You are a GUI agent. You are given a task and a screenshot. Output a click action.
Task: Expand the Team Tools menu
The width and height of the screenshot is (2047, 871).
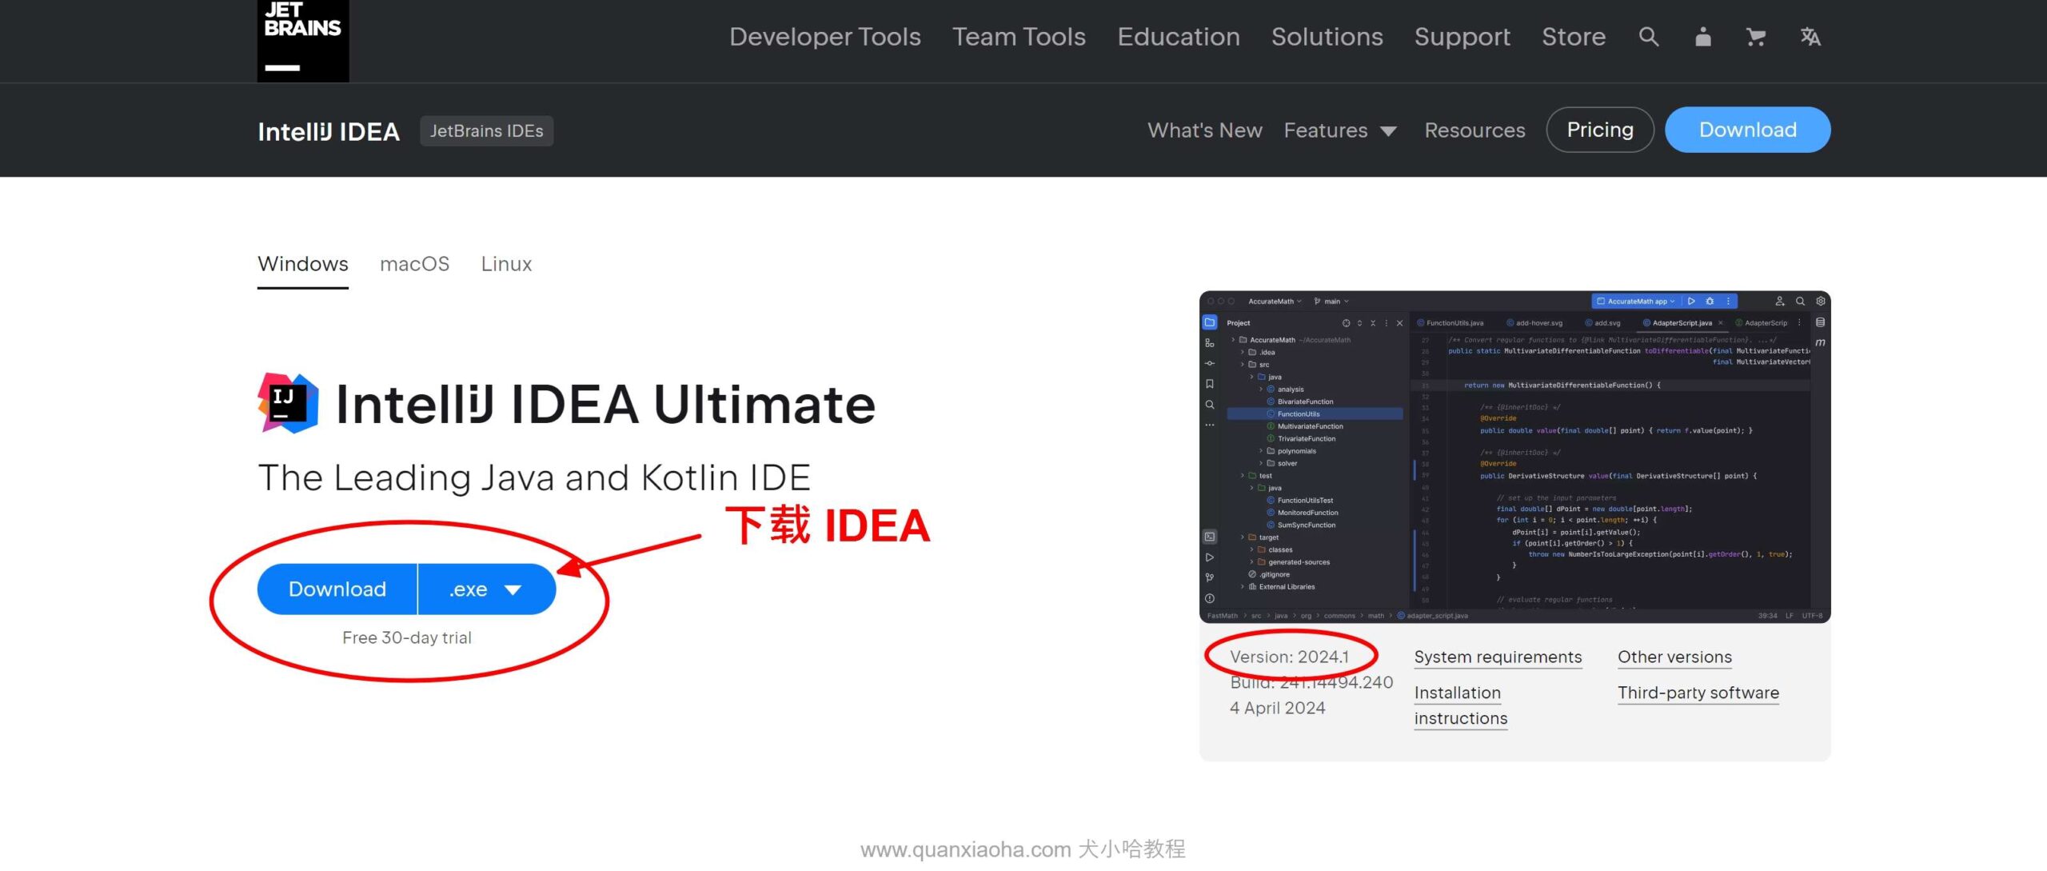(x=1018, y=35)
